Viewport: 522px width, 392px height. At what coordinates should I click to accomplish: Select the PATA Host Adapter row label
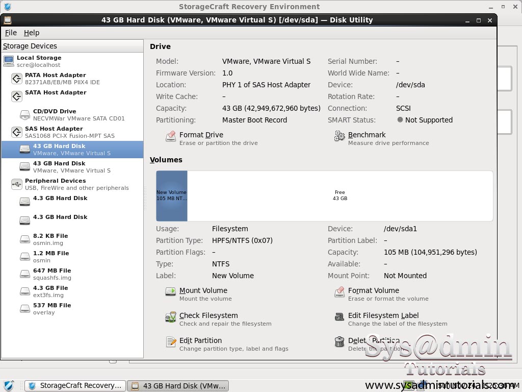tap(55, 75)
